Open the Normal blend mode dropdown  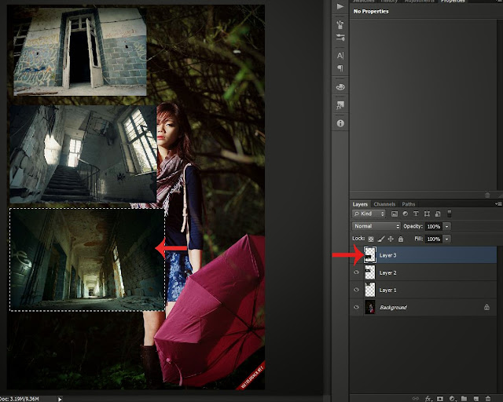tap(376, 226)
